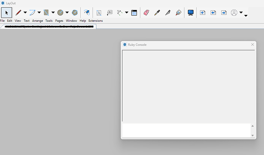
Task: Select the Circle tool
Action: [60, 13]
